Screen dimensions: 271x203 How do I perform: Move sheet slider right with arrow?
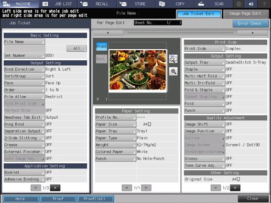coord(253,33)
